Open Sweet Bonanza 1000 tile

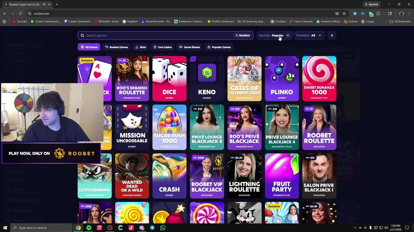(x=319, y=79)
